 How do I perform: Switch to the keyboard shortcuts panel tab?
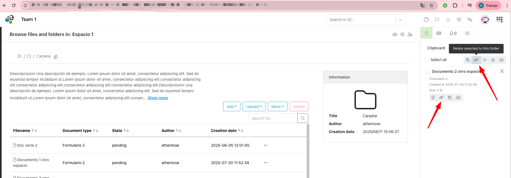[439, 33]
